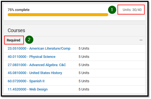
Task: Open 45.0810000 - United States History course
Action: 35,73
